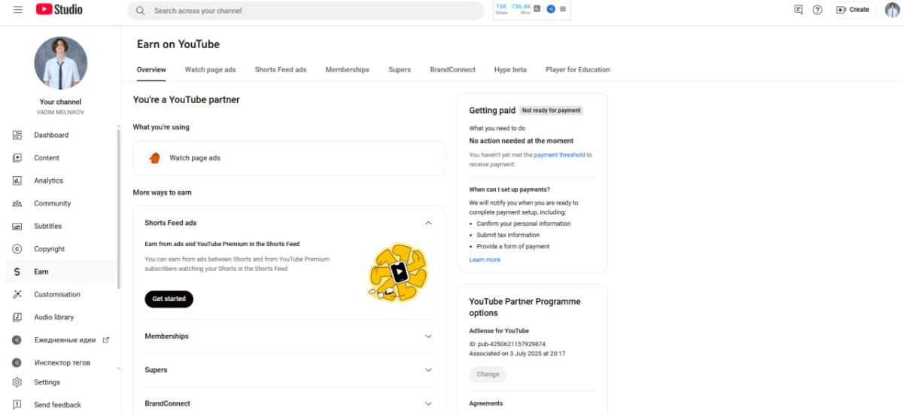Click the 'Submit tax information' bullet text
Screen dimensions: 903x414
coord(508,235)
